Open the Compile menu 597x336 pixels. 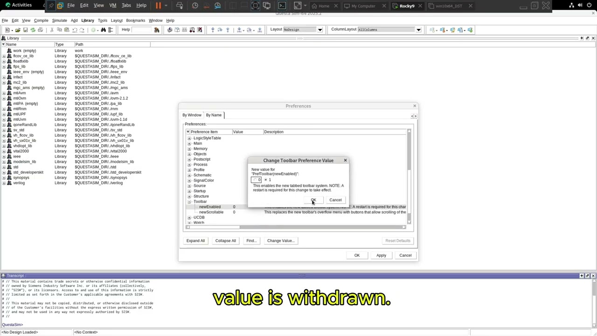pyautogui.click(x=41, y=21)
